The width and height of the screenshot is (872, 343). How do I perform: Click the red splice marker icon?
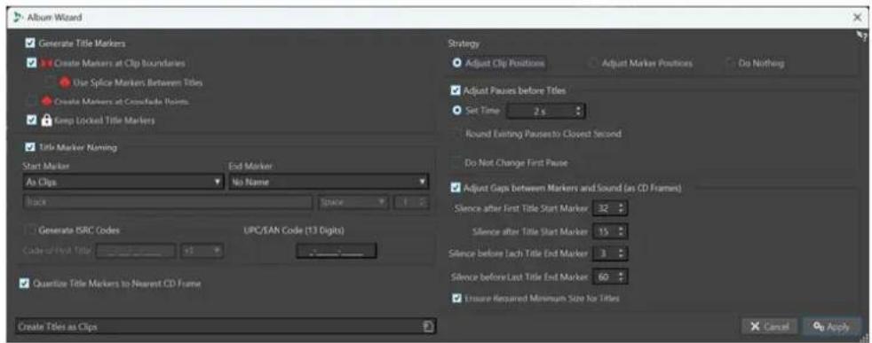tap(65, 82)
